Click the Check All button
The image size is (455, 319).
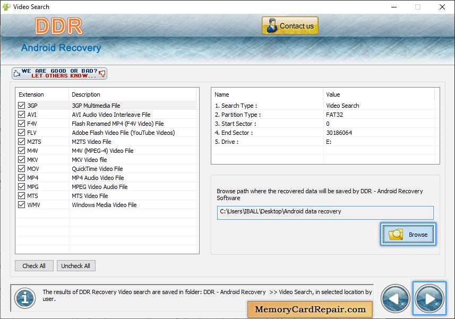click(x=34, y=265)
